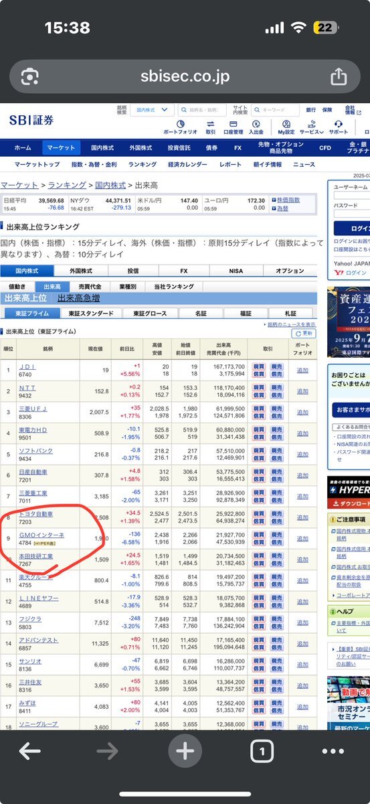Open the 口座管理 icon

pos(233,127)
